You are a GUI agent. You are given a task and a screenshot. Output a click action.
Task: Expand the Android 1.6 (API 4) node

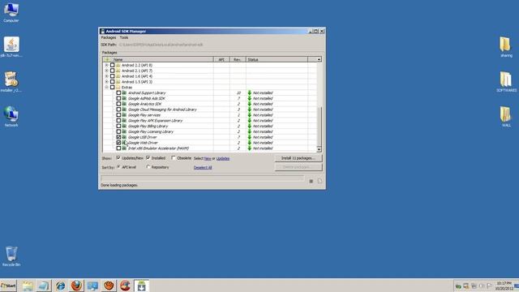coord(106,76)
